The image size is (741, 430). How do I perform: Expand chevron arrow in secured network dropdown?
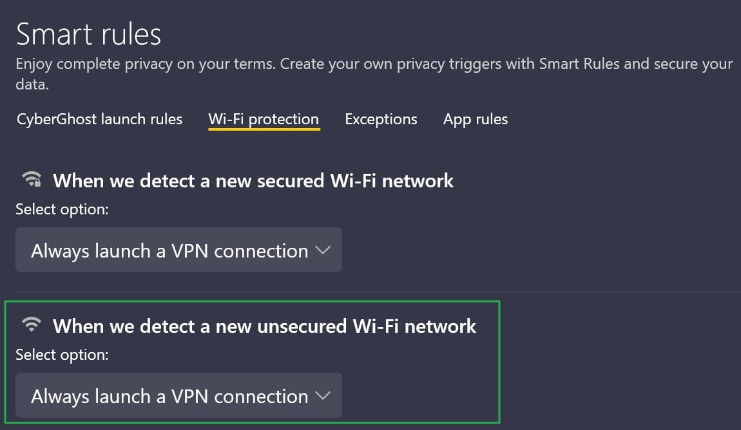[323, 250]
